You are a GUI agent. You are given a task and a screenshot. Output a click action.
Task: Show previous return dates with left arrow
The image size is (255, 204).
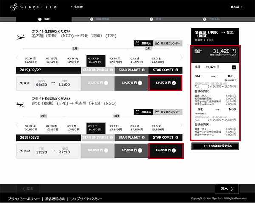[x=17, y=127]
